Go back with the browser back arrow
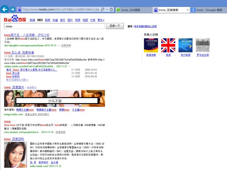 click(5, 10)
